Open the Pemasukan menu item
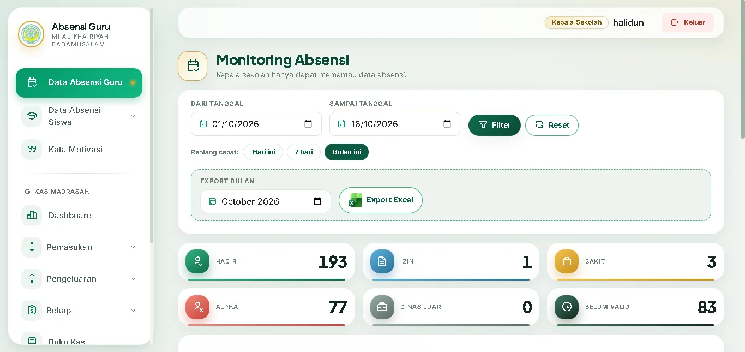This screenshot has height=352, width=745. click(x=79, y=247)
